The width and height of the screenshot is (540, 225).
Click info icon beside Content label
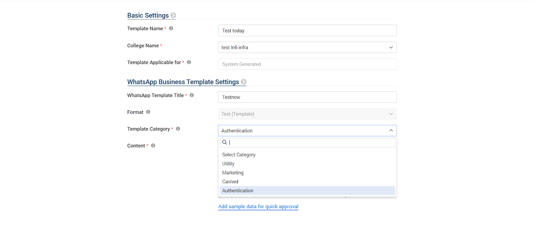(x=153, y=146)
